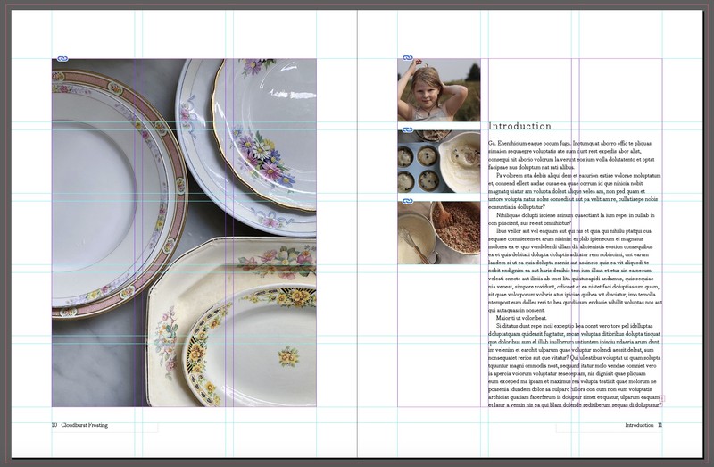Click the link badge on the plates photo
Viewport: 714px width, 467px height.
62,58
